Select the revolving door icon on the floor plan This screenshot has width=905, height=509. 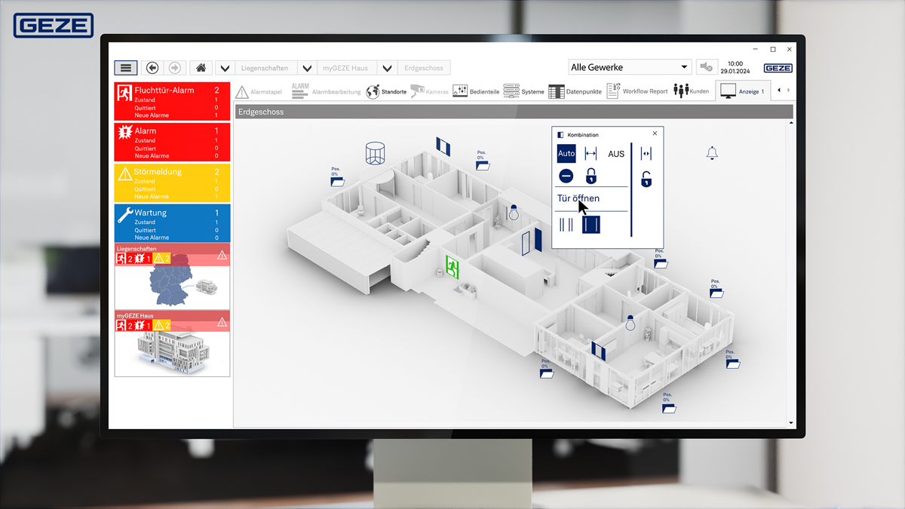(375, 153)
